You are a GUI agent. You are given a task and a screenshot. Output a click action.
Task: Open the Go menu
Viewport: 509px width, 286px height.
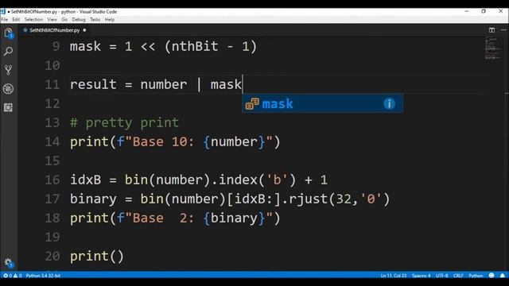pyautogui.click(x=64, y=19)
